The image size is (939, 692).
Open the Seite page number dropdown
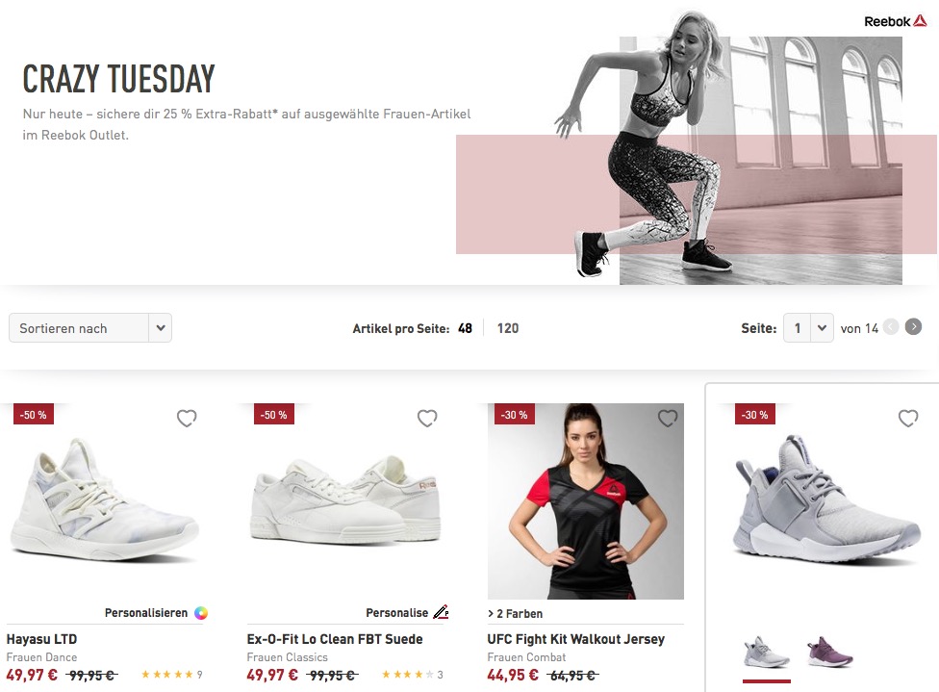click(x=808, y=328)
